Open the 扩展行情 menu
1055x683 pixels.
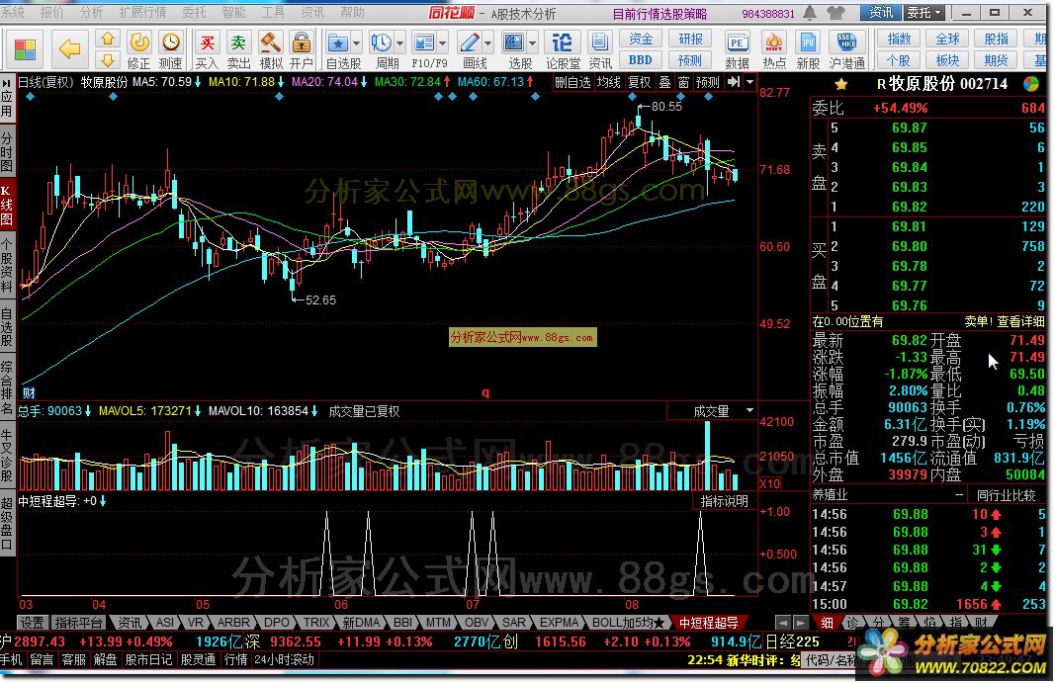coord(142,12)
